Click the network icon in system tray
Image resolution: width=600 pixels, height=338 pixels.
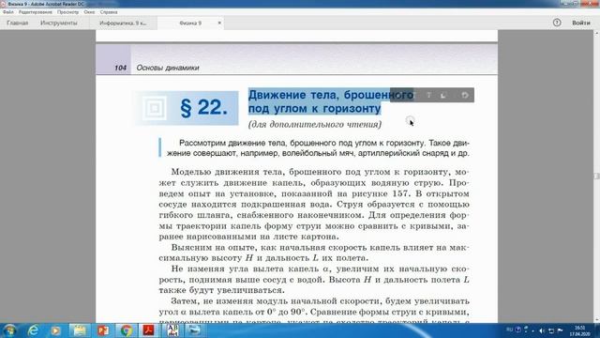[551, 330]
